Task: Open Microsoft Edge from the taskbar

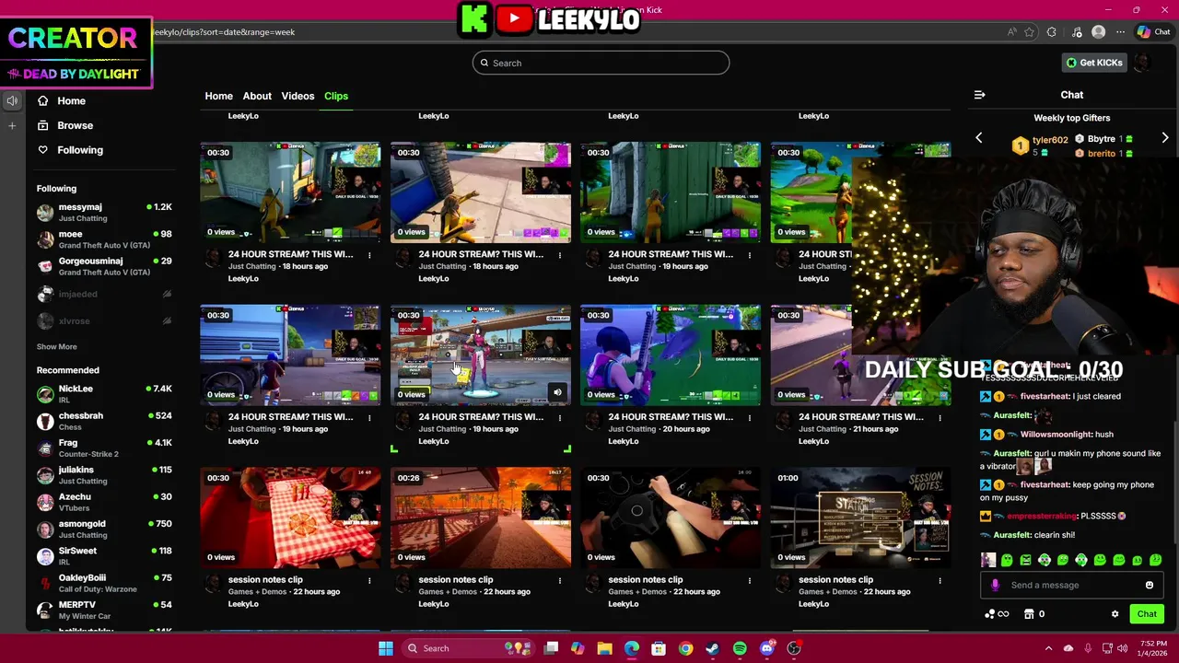Action: pos(632,648)
